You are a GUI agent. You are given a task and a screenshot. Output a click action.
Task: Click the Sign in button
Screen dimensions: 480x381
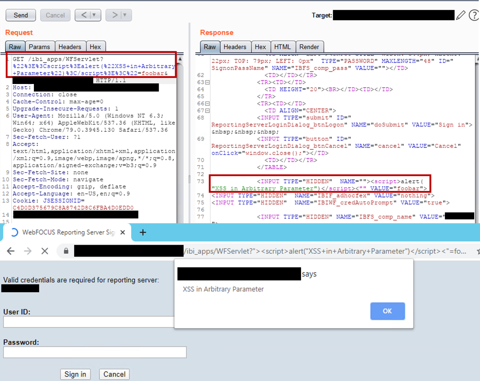click(75, 374)
